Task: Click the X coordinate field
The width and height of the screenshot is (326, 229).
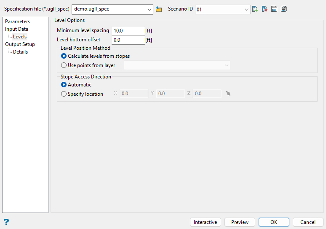Action: pos(134,94)
